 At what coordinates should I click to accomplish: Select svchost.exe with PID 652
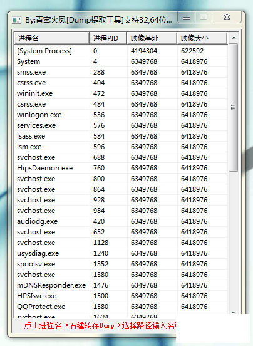[121, 232]
